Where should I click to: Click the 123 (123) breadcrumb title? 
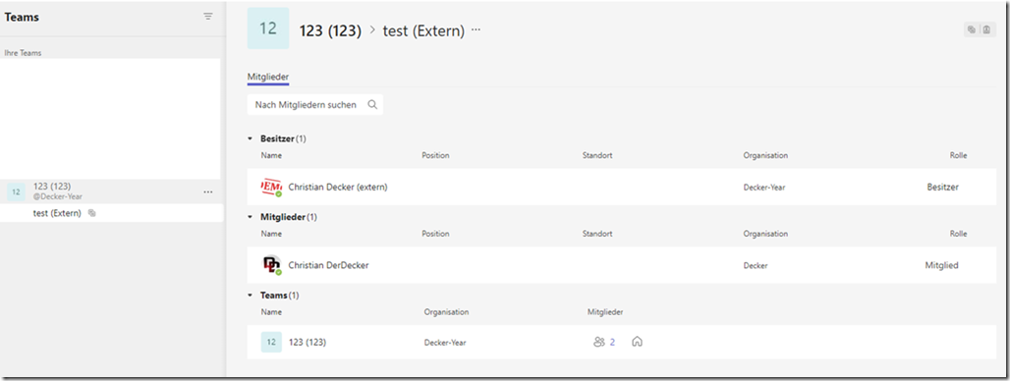click(330, 30)
